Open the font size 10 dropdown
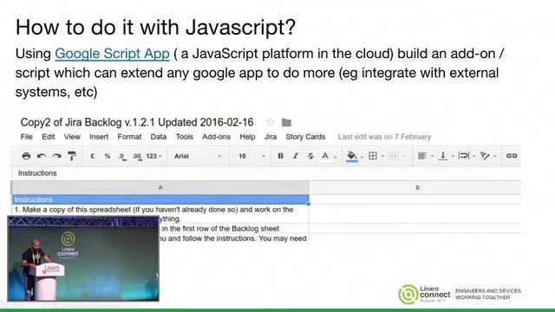 pyautogui.click(x=251, y=156)
